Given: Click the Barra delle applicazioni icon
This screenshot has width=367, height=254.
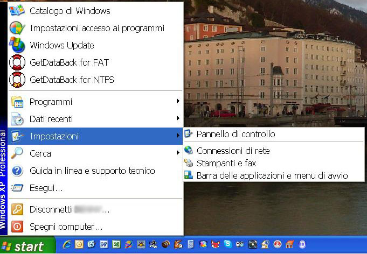Looking at the screenshot, I should (189, 175).
